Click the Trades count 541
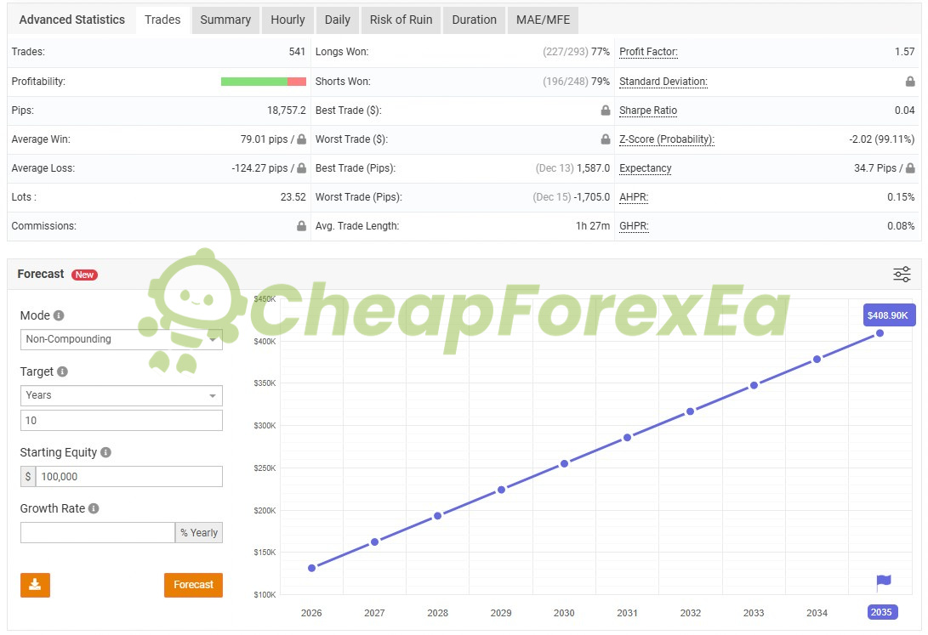 coord(297,52)
